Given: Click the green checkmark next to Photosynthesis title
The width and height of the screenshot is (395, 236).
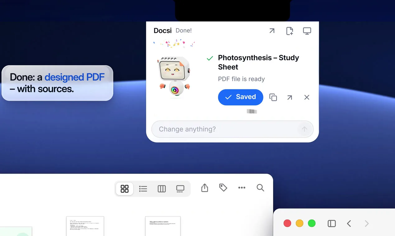Looking at the screenshot, I should tap(210, 58).
